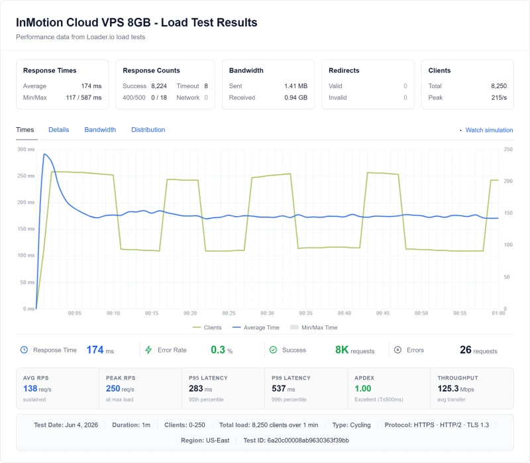
Task: Click the Redirects card heading
Action: click(x=344, y=70)
